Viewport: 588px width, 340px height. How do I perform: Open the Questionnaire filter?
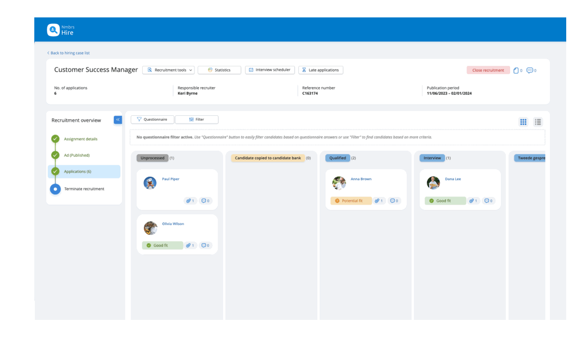(152, 120)
